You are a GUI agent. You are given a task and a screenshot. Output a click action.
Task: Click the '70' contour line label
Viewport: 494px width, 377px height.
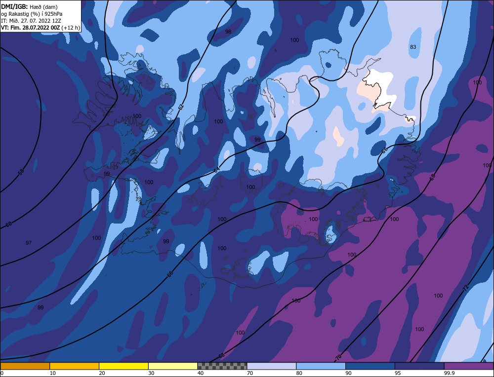click(339, 357)
